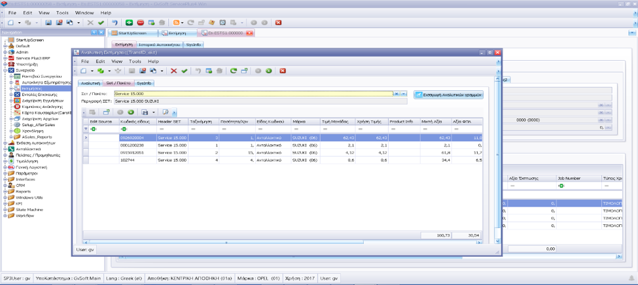Click the red stop circle icon in main toolbar
This screenshot has height=285, width=638.
coord(140,22)
